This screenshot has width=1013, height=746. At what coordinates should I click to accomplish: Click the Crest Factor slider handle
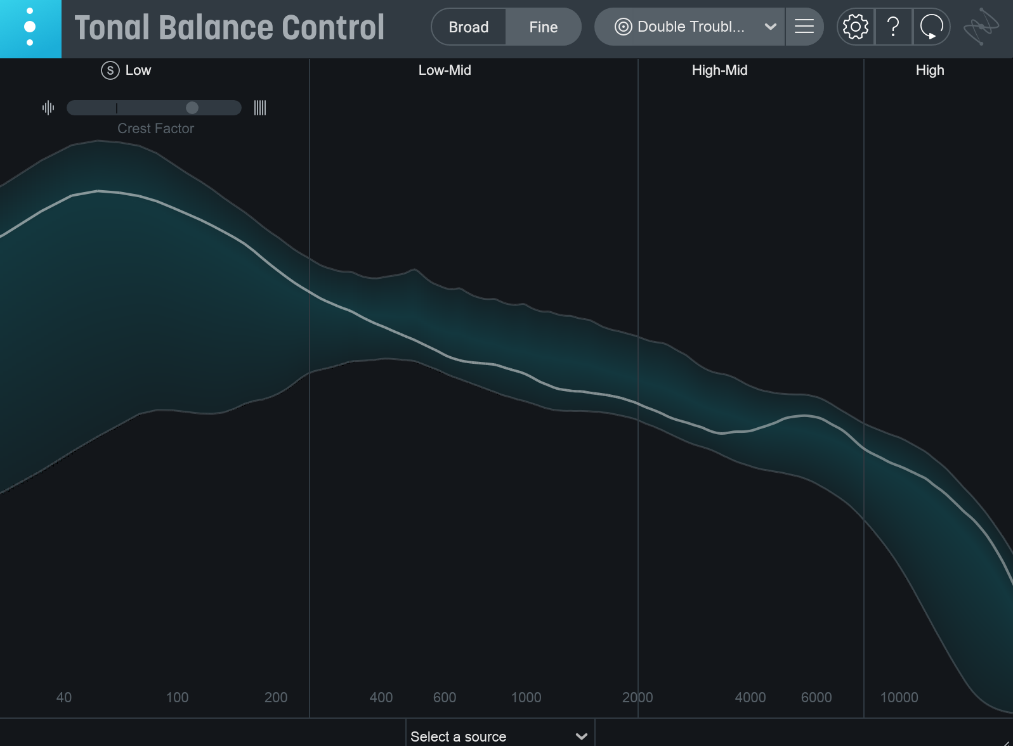(192, 108)
